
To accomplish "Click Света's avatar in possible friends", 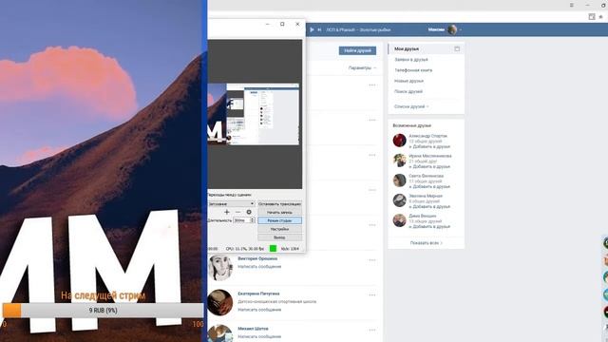I will tap(399, 180).
